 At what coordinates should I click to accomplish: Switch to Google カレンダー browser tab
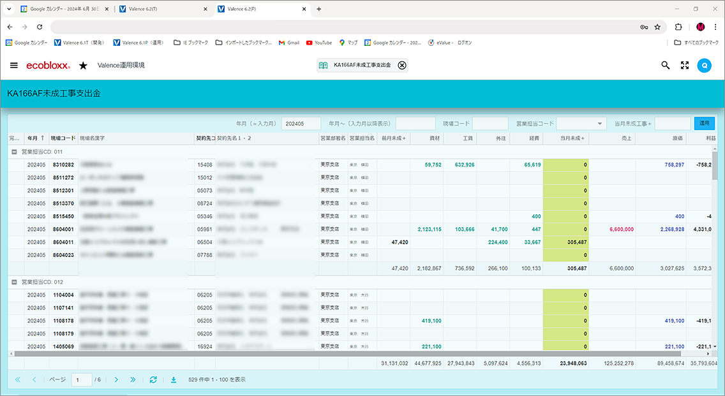(64, 9)
